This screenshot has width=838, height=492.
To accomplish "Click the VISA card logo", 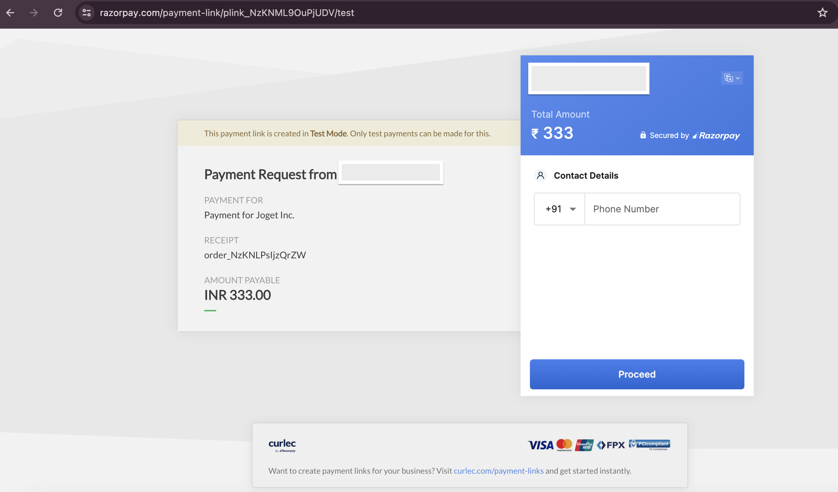I will coord(541,445).
